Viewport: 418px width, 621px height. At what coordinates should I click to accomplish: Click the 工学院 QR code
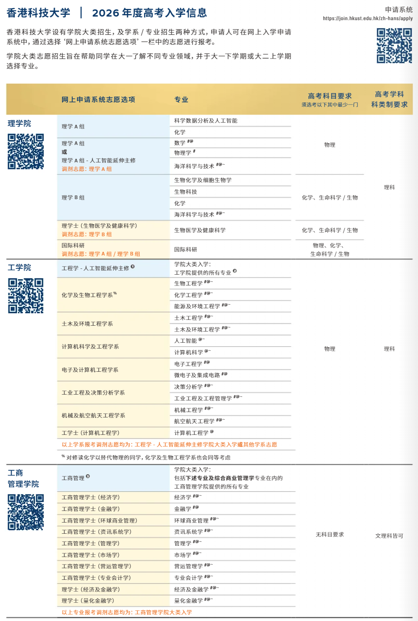(26, 296)
